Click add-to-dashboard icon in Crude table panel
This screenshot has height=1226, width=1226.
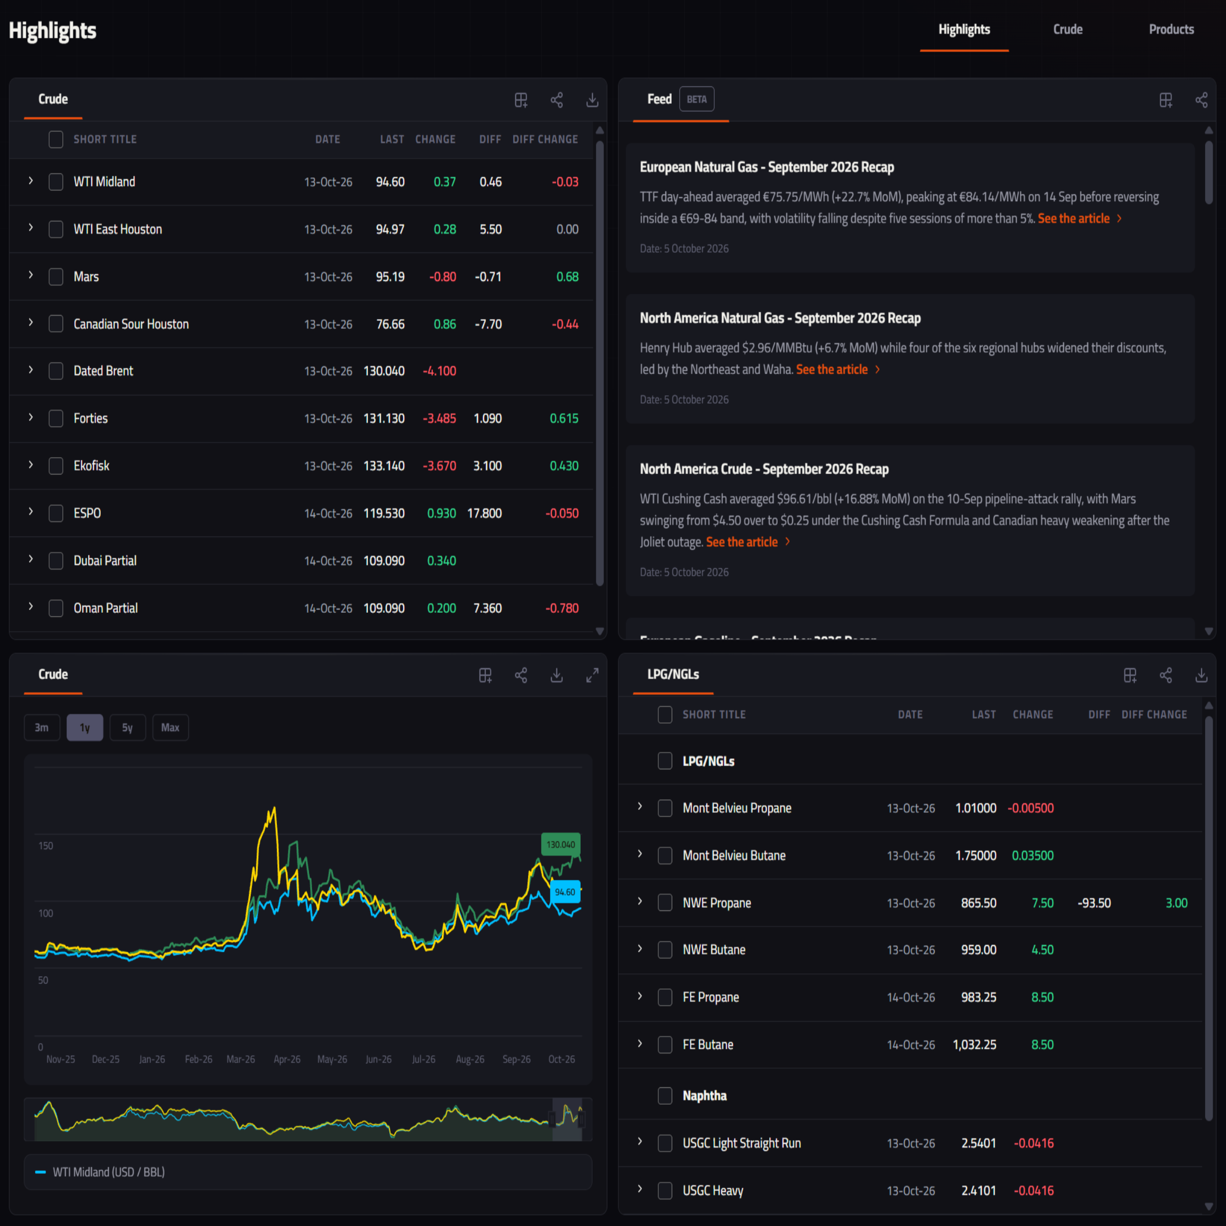(x=521, y=100)
